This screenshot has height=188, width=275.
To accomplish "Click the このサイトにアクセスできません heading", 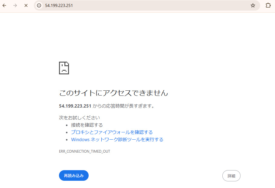I will [114, 93].
